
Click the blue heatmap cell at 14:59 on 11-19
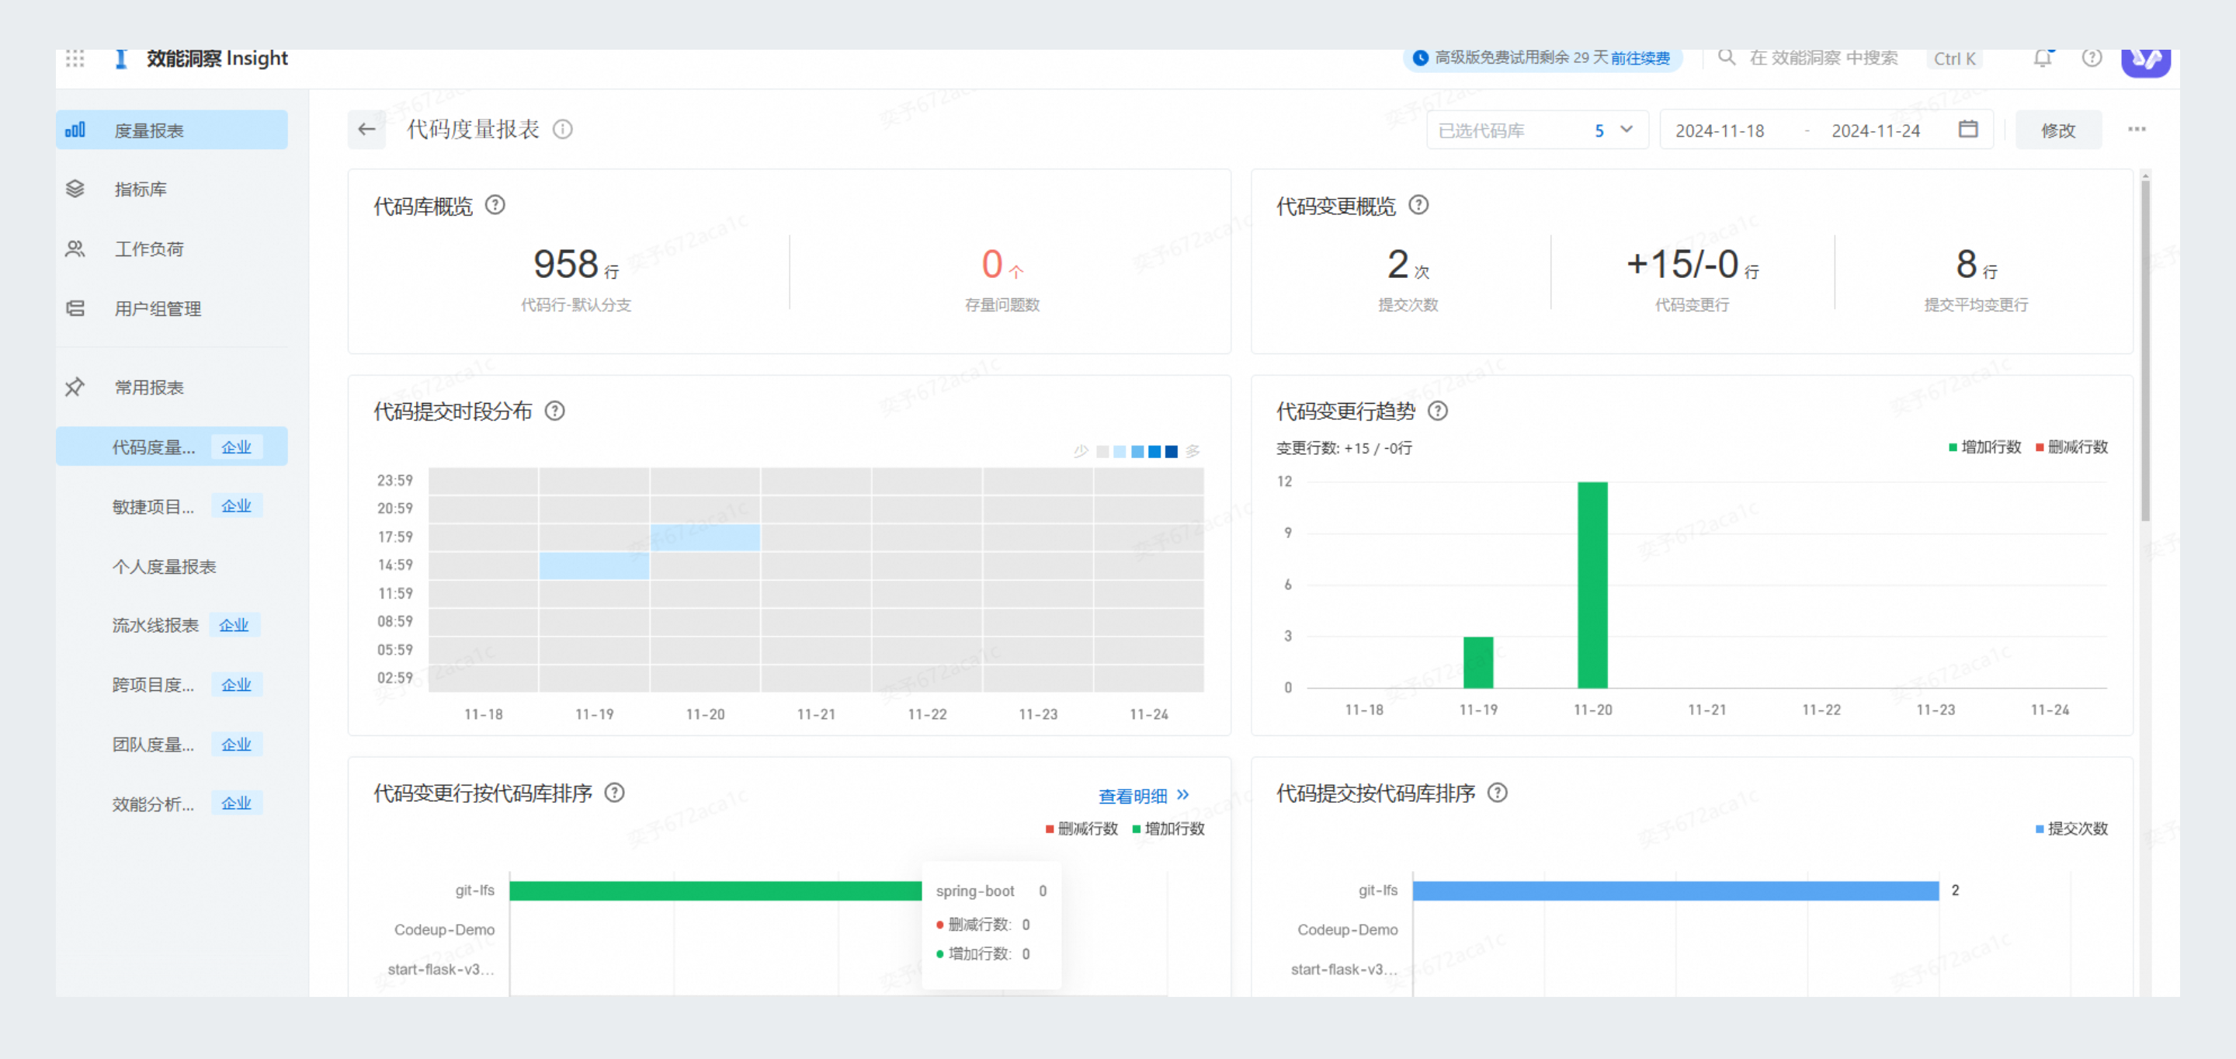click(x=594, y=565)
